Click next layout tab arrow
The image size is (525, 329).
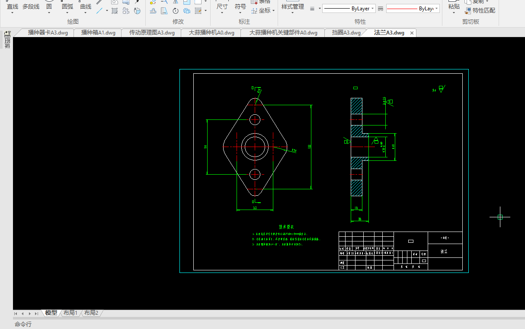[x=29, y=313]
